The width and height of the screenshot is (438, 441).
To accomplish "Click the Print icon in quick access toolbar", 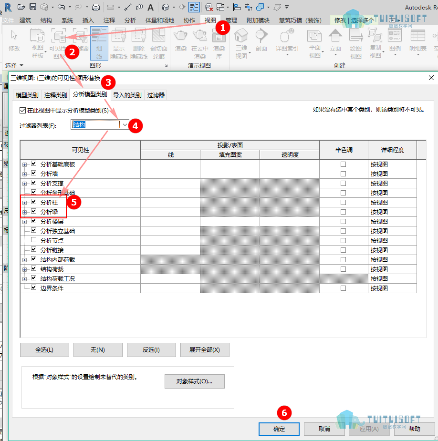I will point(96,7).
